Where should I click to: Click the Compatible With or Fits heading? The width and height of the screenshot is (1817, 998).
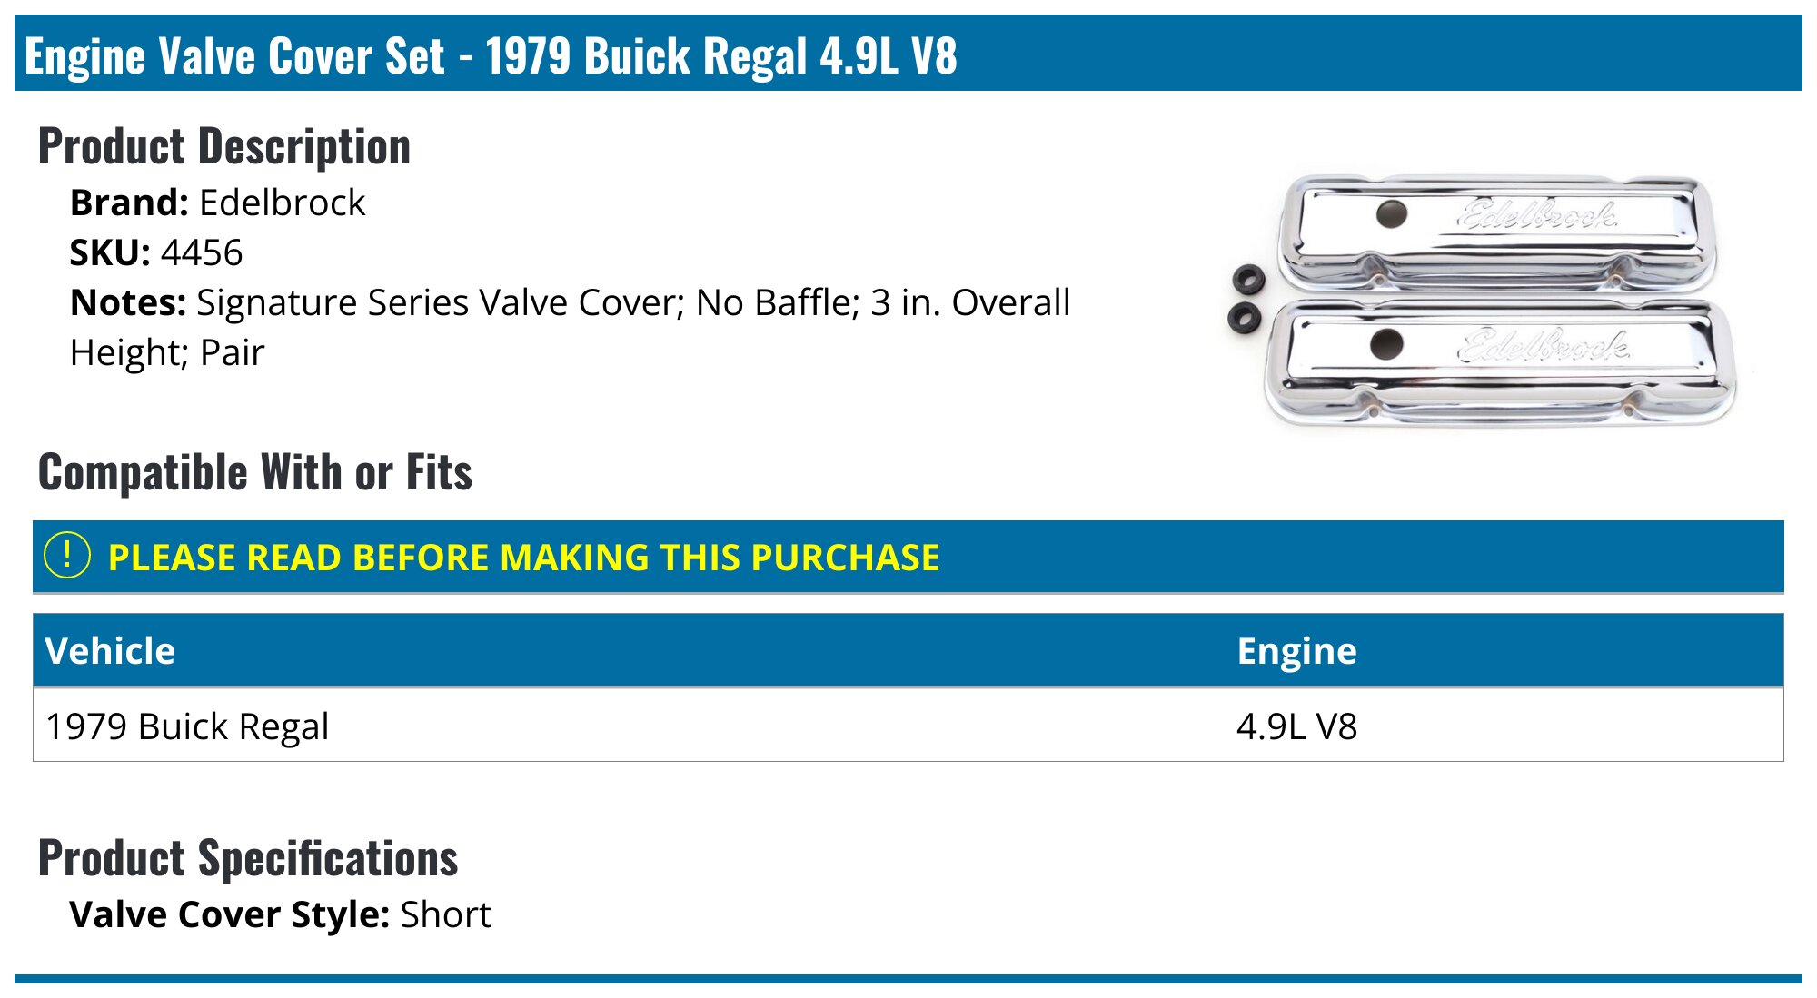(x=255, y=472)
